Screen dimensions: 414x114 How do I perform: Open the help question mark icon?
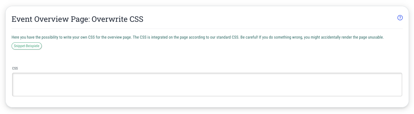coord(400,18)
